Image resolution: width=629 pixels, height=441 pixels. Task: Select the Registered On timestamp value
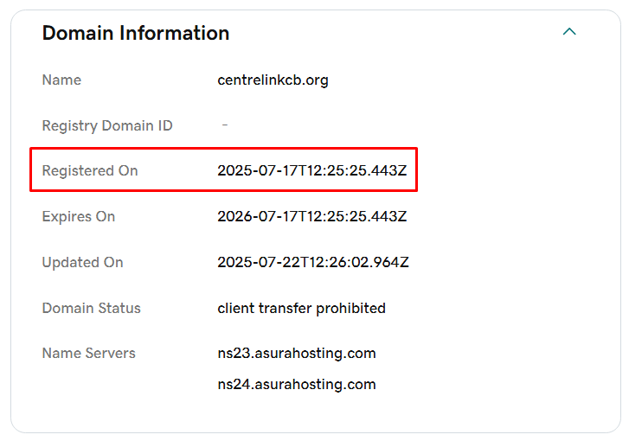pos(311,171)
